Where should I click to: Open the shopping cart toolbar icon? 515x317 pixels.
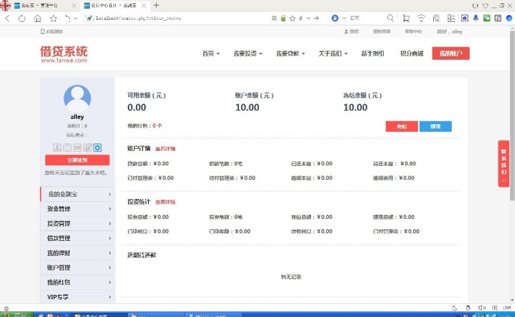coord(406,19)
